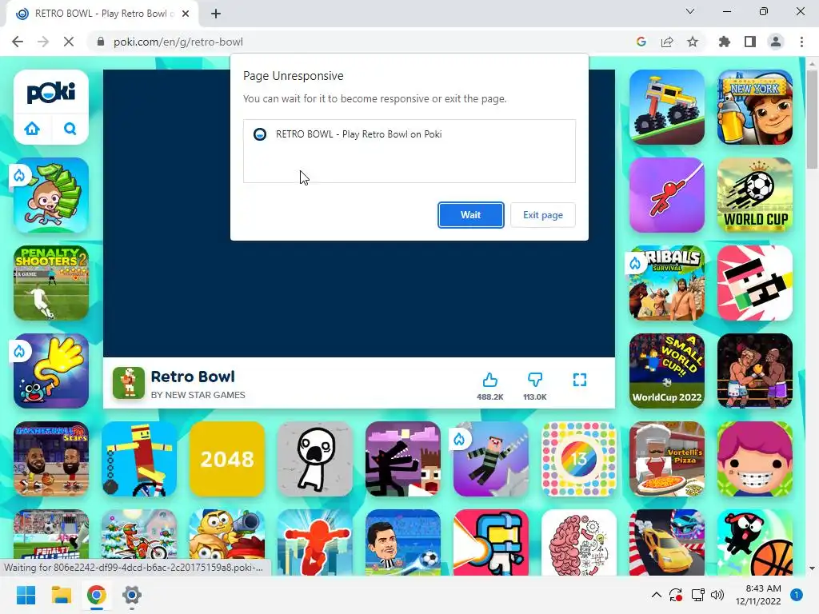Open the Poki home icon

pos(32,129)
